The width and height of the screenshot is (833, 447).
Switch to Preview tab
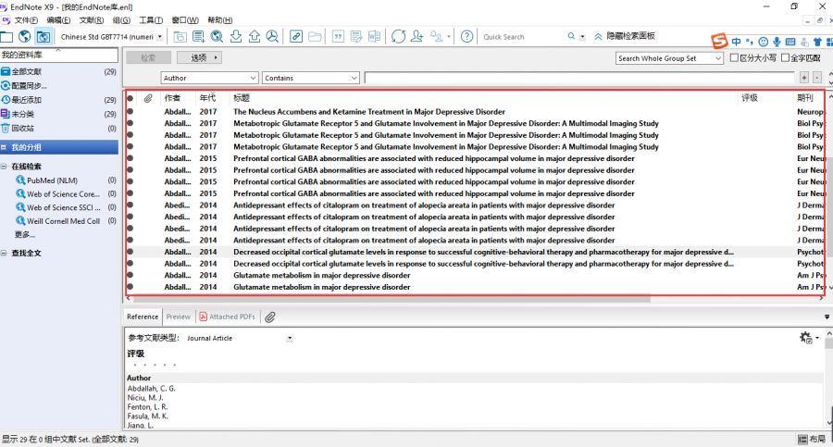pyautogui.click(x=178, y=317)
